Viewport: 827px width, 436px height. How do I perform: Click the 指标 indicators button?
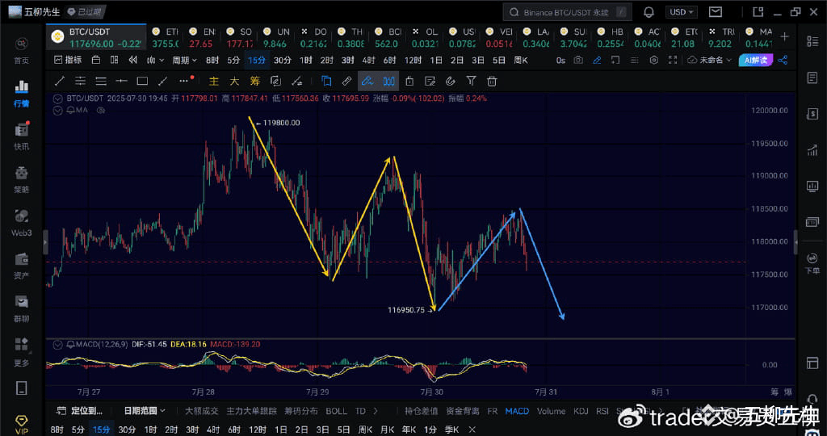click(x=68, y=60)
